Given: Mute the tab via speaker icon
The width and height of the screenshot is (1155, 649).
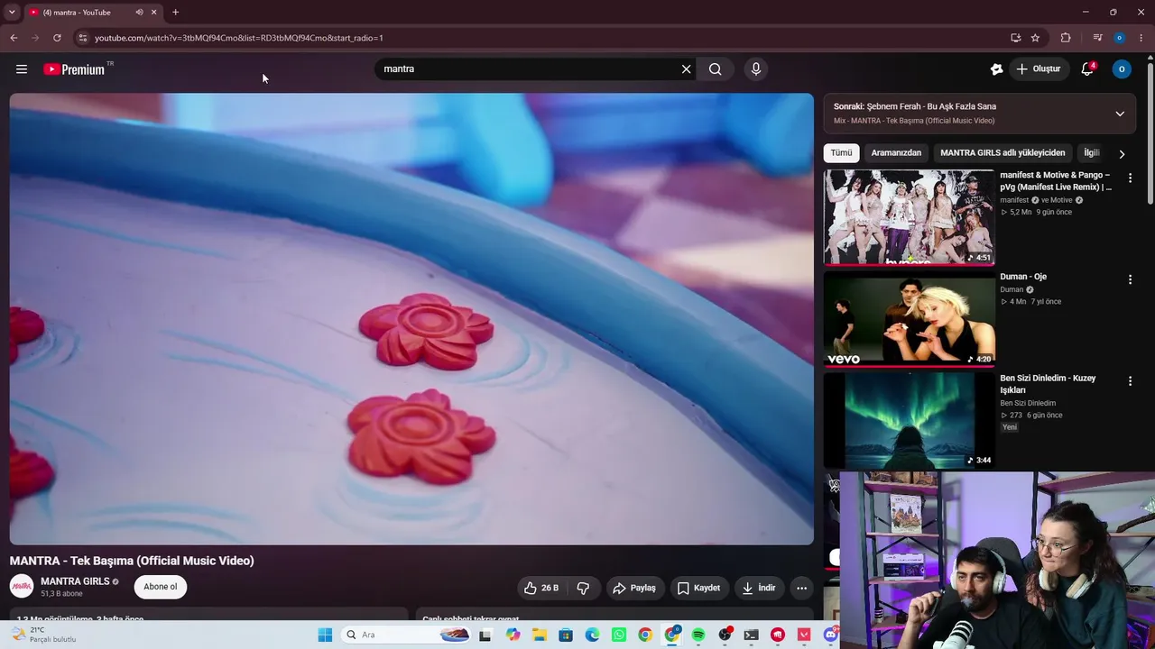Looking at the screenshot, I should coord(139,13).
